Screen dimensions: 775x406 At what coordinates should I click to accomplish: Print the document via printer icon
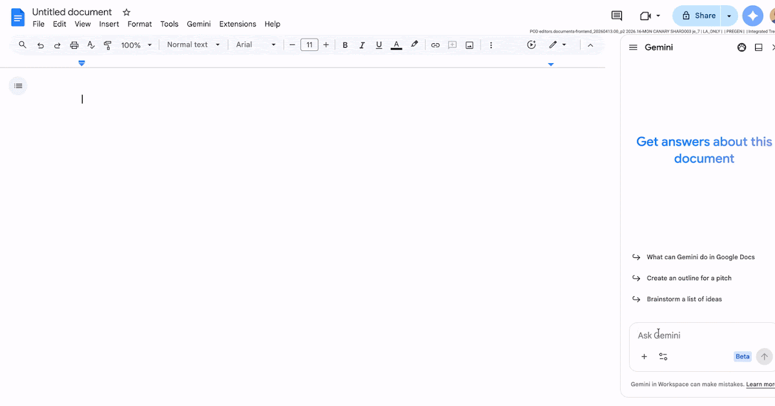pyautogui.click(x=74, y=45)
